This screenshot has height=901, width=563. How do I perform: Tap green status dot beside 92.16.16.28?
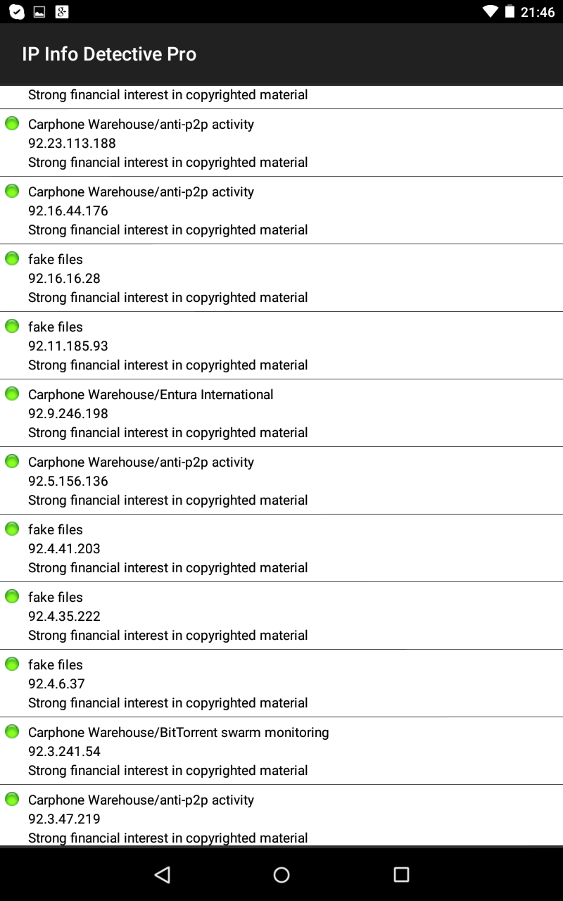click(12, 258)
